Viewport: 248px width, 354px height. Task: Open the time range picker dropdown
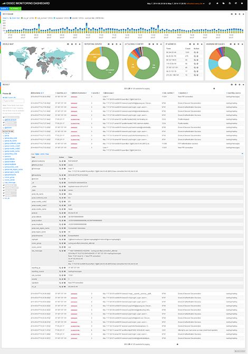click(x=176, y=4)
